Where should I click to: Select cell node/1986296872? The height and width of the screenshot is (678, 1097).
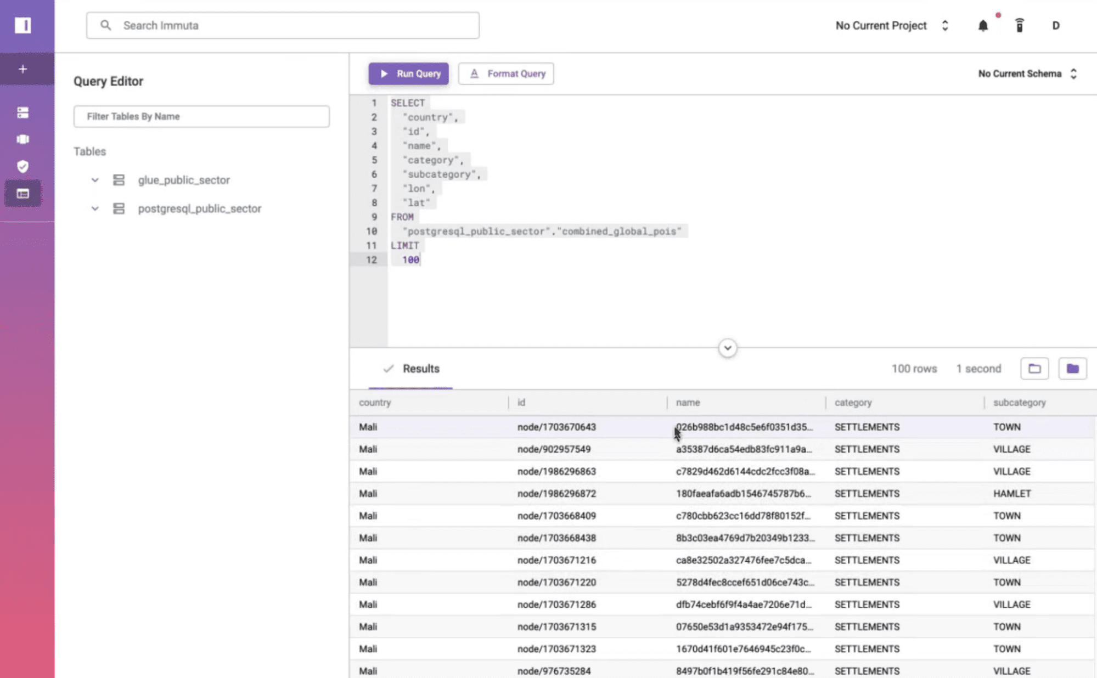[x=556, y=493]
